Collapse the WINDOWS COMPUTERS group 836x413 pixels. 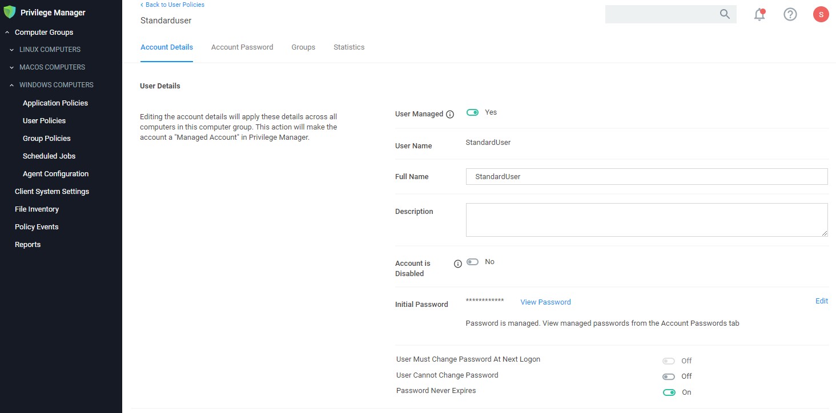(x=11, y=85)
